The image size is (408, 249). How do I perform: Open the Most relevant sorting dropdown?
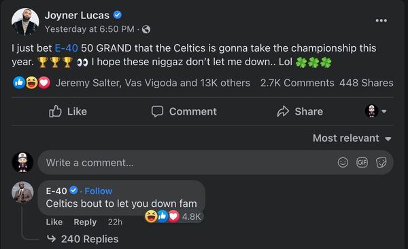[x=352, y=138]
